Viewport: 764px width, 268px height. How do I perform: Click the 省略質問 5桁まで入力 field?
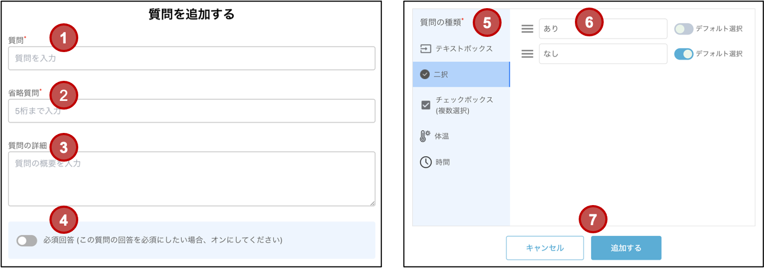point(192,111)
